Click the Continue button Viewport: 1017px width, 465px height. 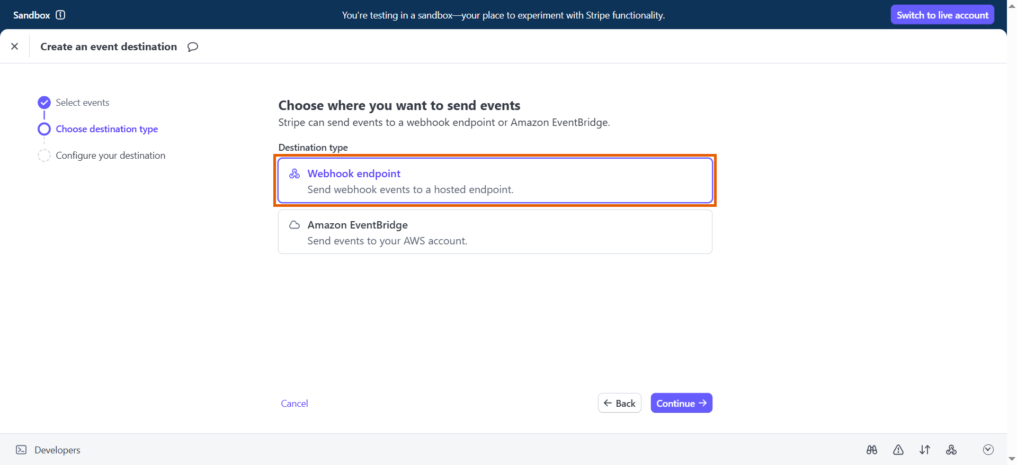tap(681, 403)
